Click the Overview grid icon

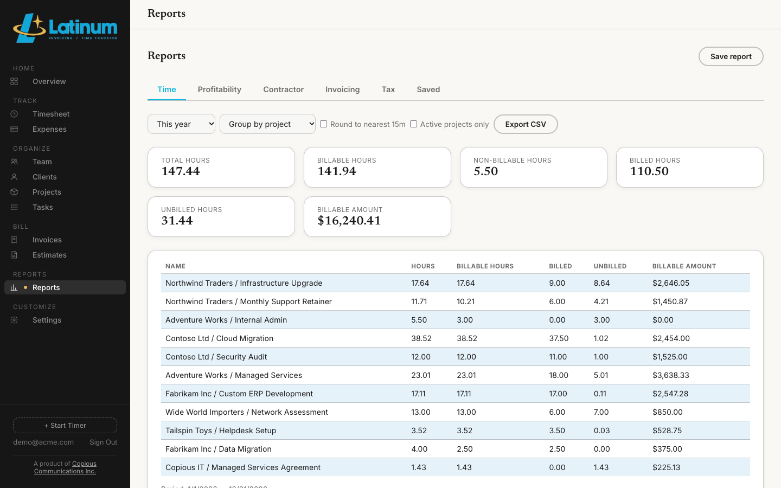(14, 81)
